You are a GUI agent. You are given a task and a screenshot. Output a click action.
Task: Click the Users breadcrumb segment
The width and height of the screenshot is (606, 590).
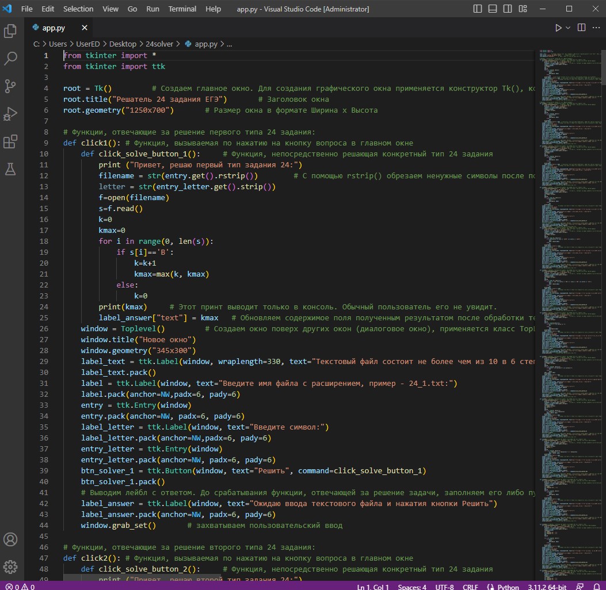click(58, 44)
